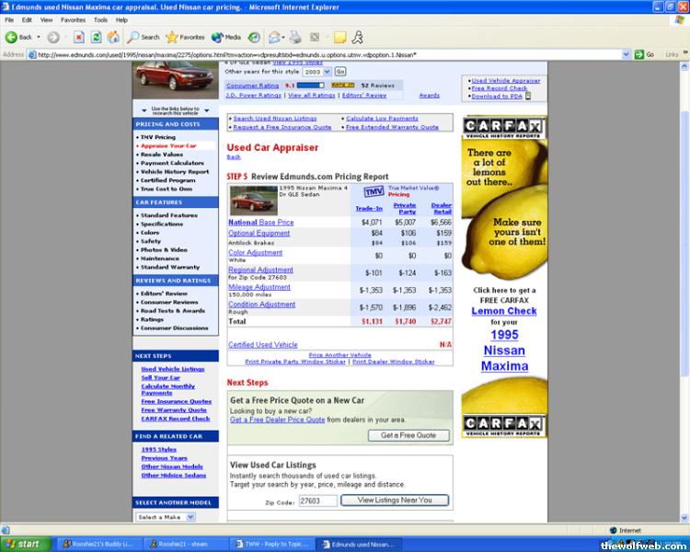
Task: Switch to TWW Reply to Topic taskbar window
Action: click(275, 544)
